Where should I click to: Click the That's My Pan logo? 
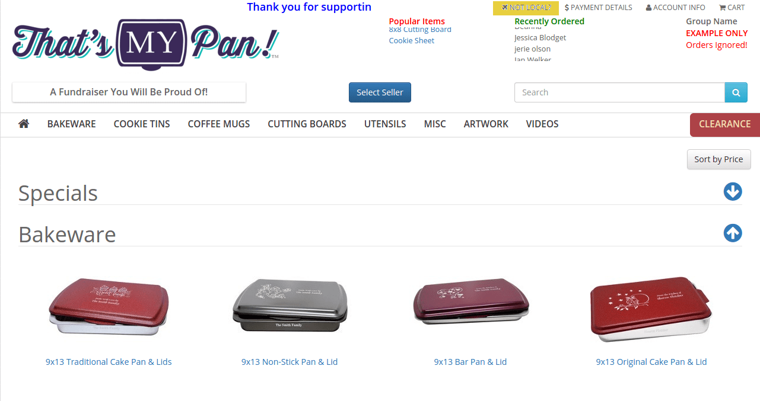pyautogui.click(x=145, y=44)
